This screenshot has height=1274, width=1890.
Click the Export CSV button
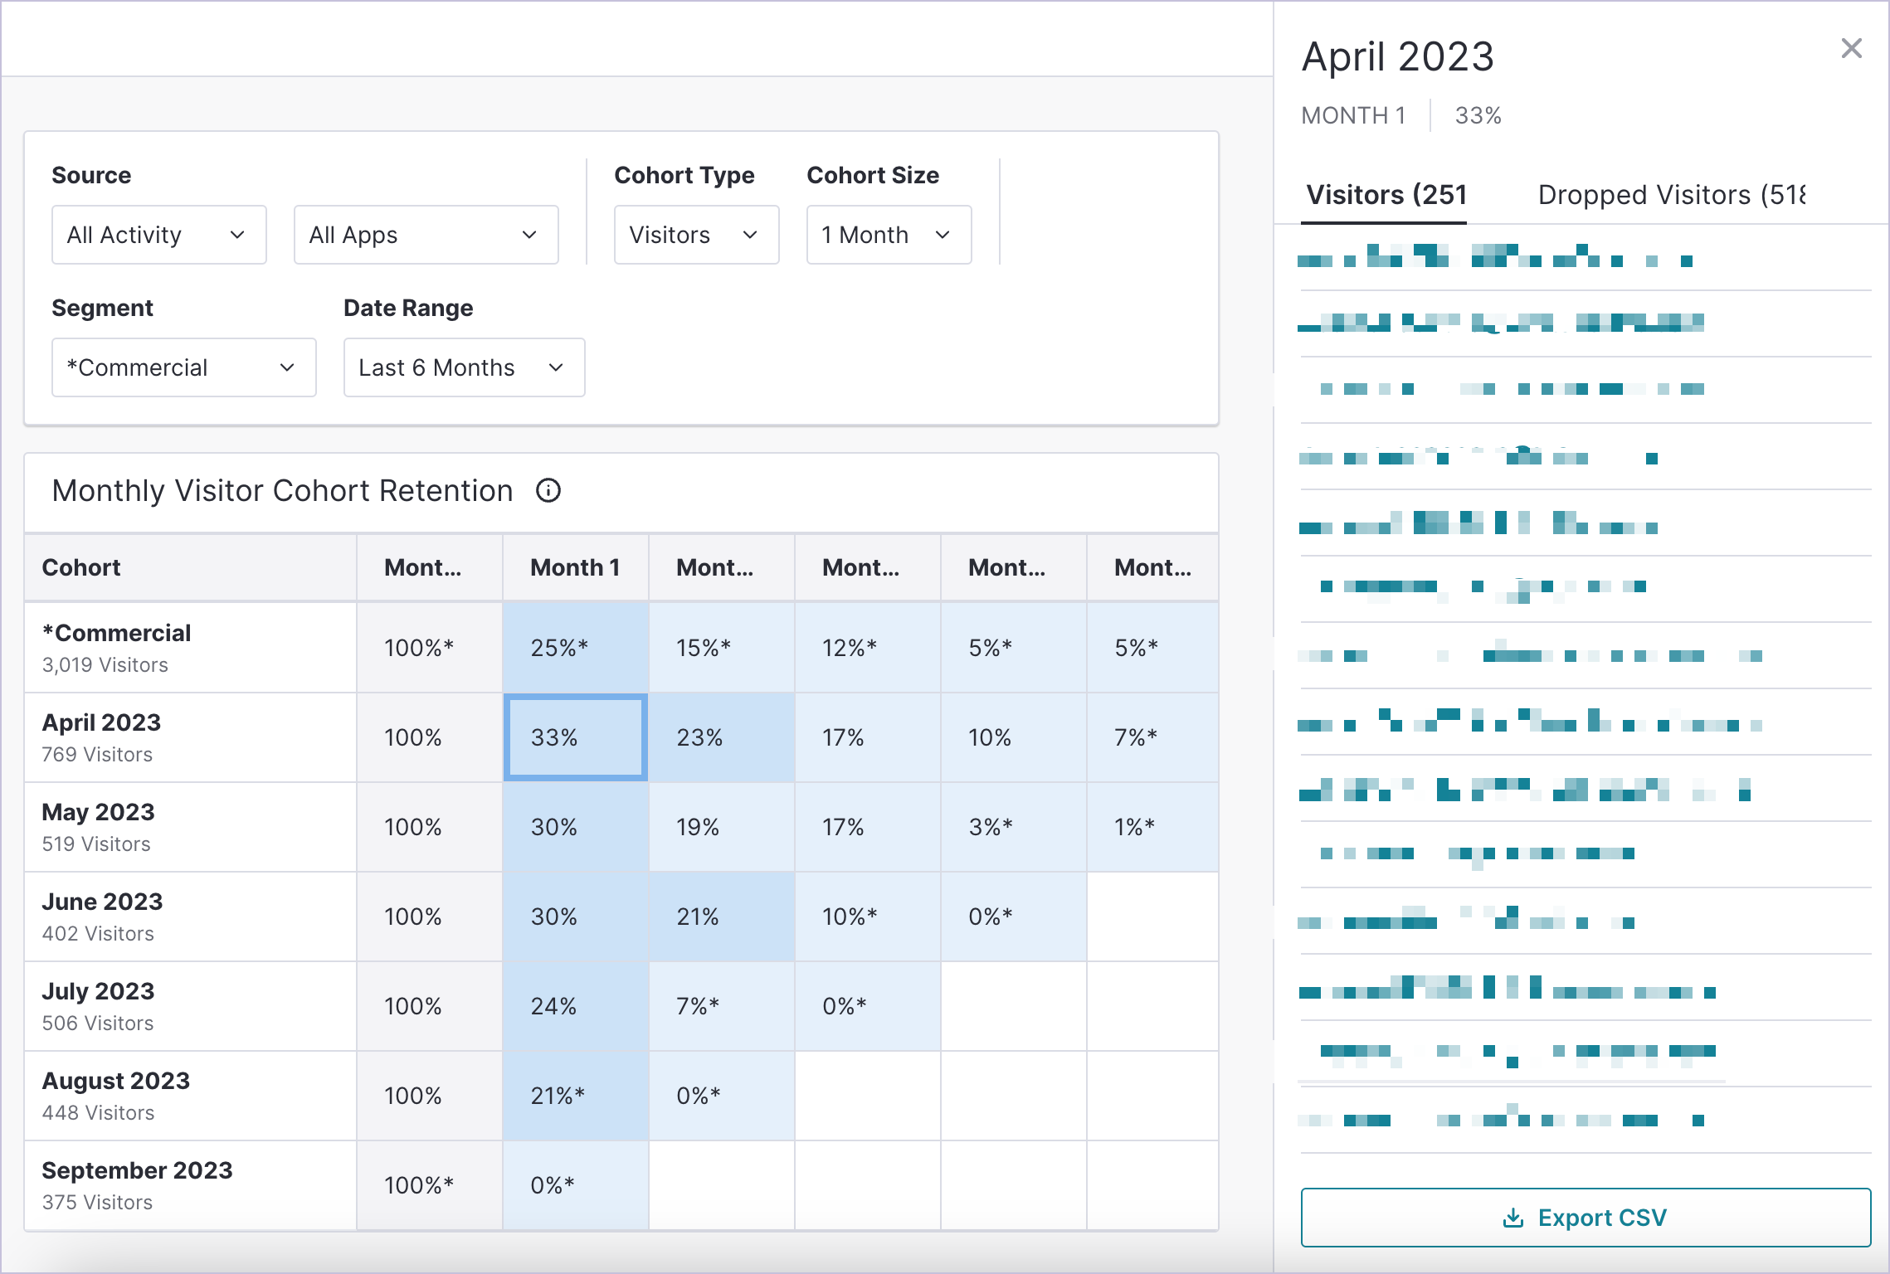(x=1585, y=1217)
